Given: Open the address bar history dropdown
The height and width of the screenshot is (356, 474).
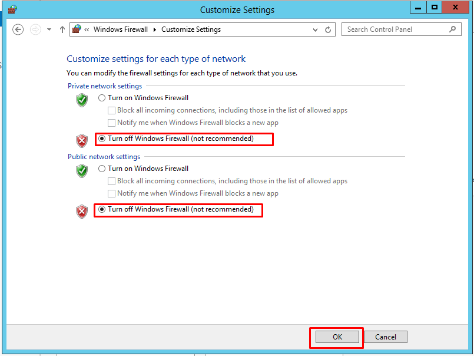Looking at the screenshot, I should click(315, 30).
